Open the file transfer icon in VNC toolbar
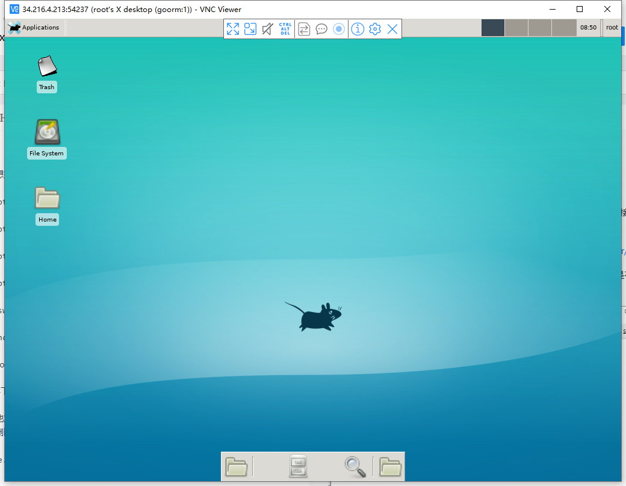Viewport: 626px width, 486px height. [304, 29]
